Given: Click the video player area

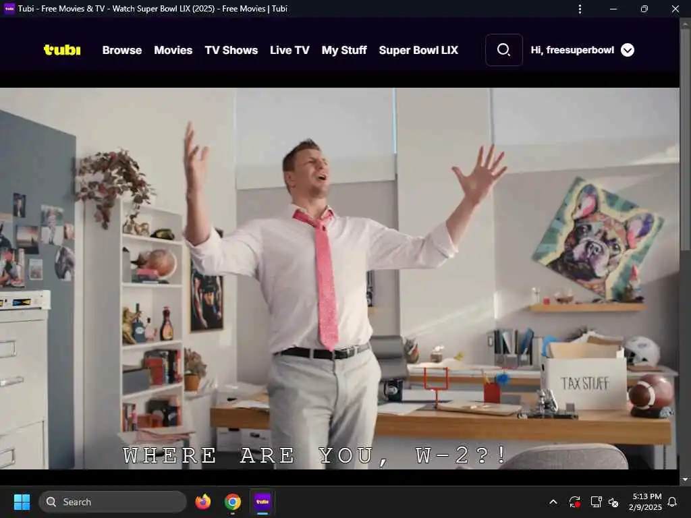Looking at the screenshot, I should pos(339,279).
